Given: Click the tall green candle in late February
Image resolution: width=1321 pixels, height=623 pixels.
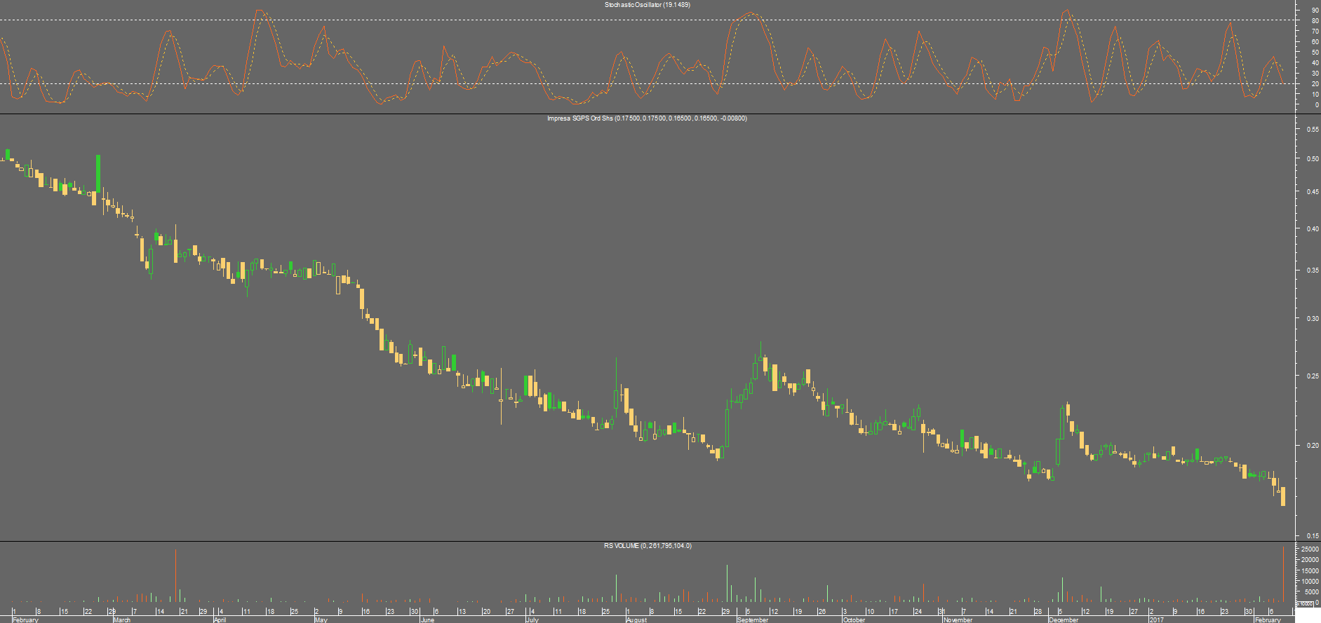Looking at the screenshot, I should 98,173.
